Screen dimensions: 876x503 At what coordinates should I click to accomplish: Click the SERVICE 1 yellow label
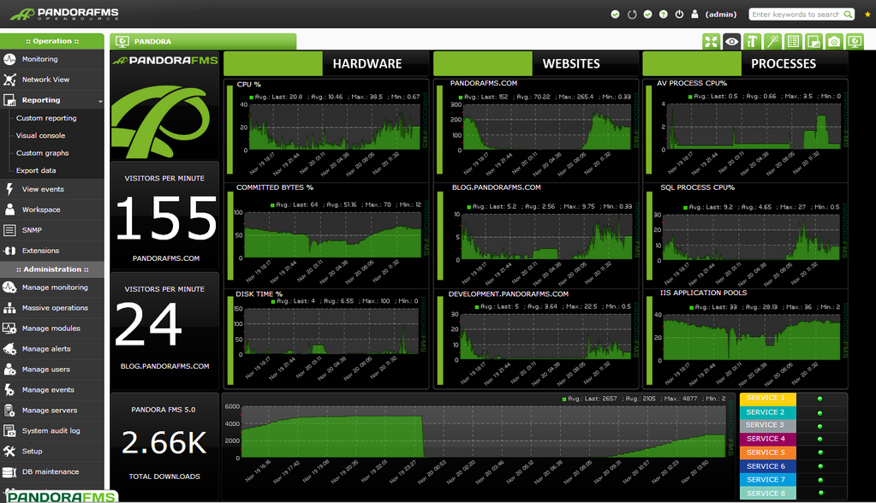[x=767, y=399]
